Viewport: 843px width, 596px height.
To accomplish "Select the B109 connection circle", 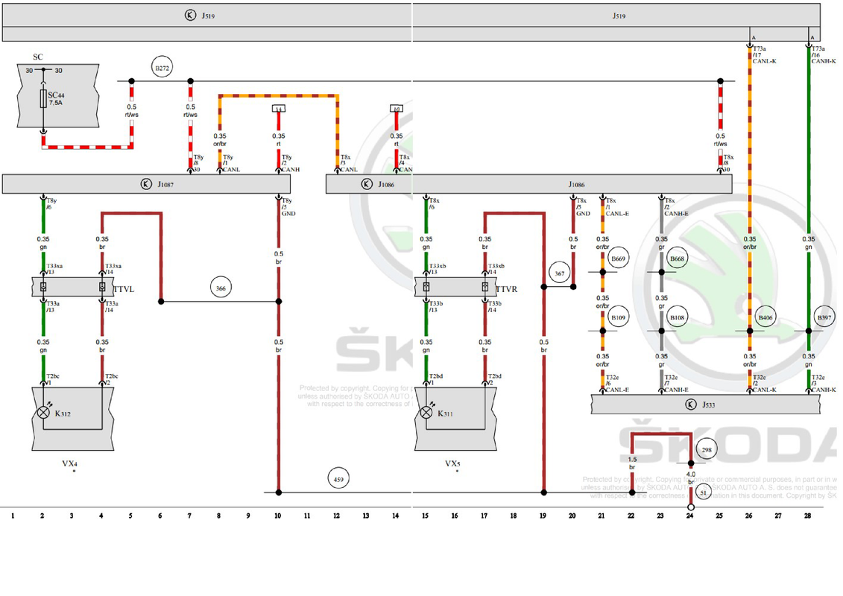I will 618,317.
